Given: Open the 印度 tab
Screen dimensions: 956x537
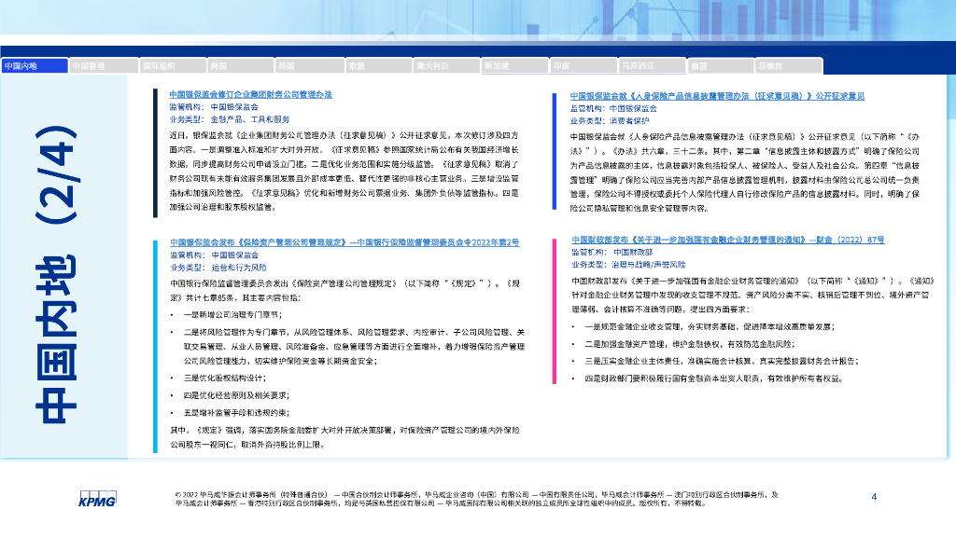Looking at the screenshot, I should tap(583, 66).
